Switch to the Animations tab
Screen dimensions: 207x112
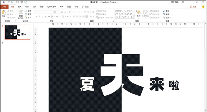pyautogui.click(x=42, y=7)
